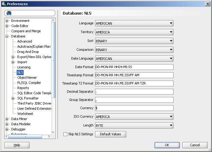Select the NLS tree item

[20, 72]
